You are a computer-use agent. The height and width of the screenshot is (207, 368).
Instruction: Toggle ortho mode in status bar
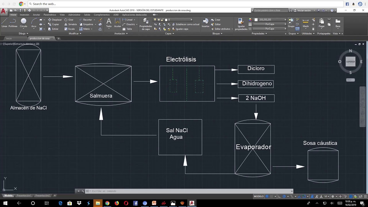pyautogui.click(x=280, y=196)
